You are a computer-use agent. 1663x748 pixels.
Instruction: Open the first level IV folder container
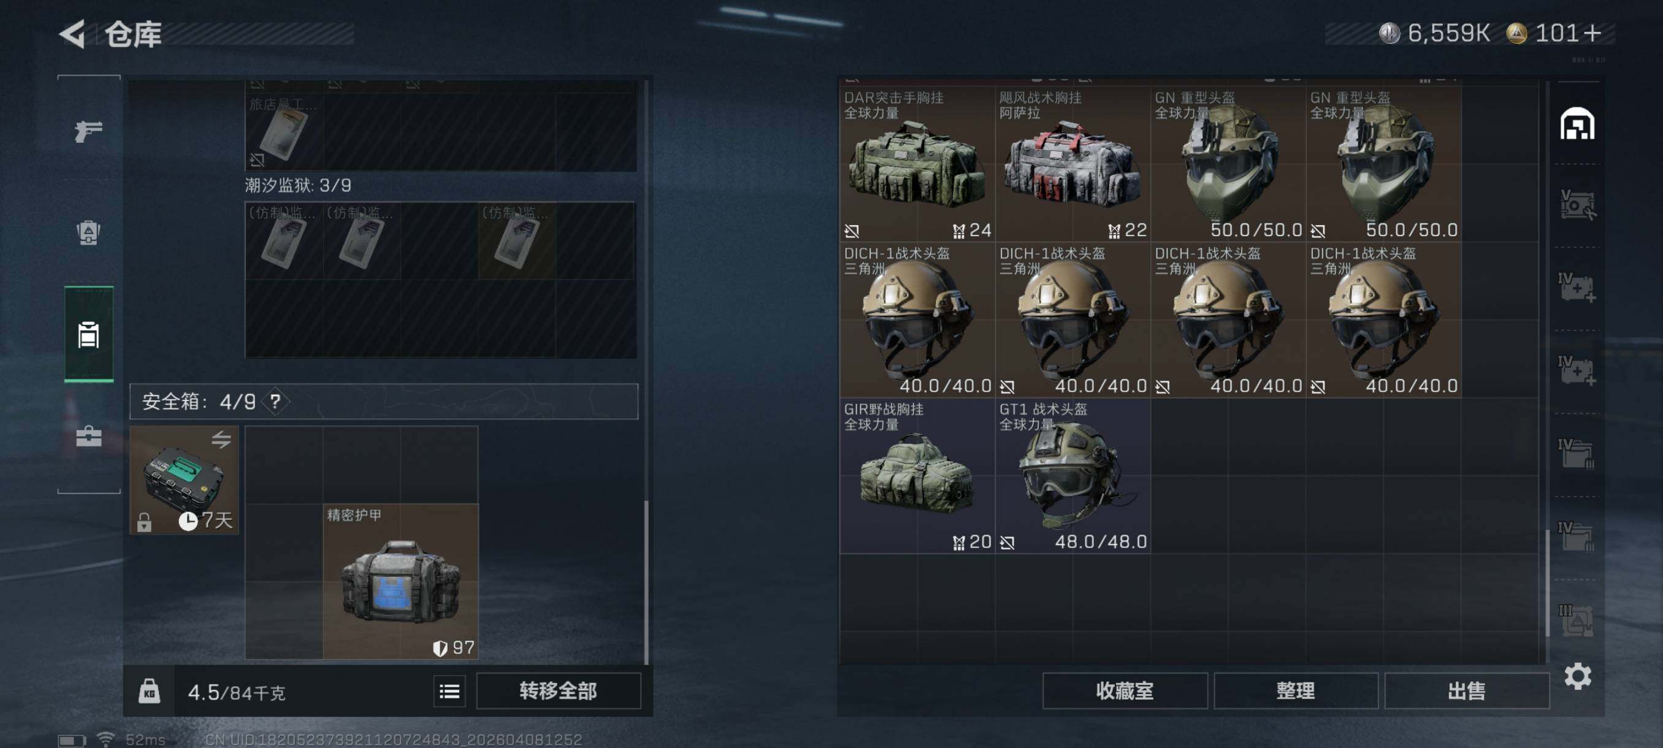tap(1577, 453)
